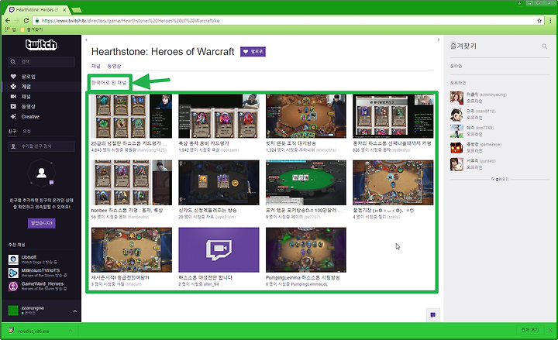Viewport: 558px width, 340px height.
Task: Open the honbeehs stream thumbnail
Action: tap(131, 183)
